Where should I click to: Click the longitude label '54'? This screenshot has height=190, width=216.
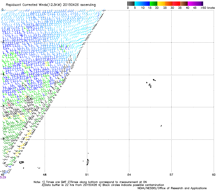coord(129,175)
